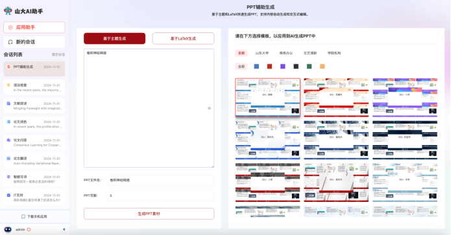This screenshot has height=235, width=451.
Task: Click the IT支持 conversation icon
Action: [8, 195]
